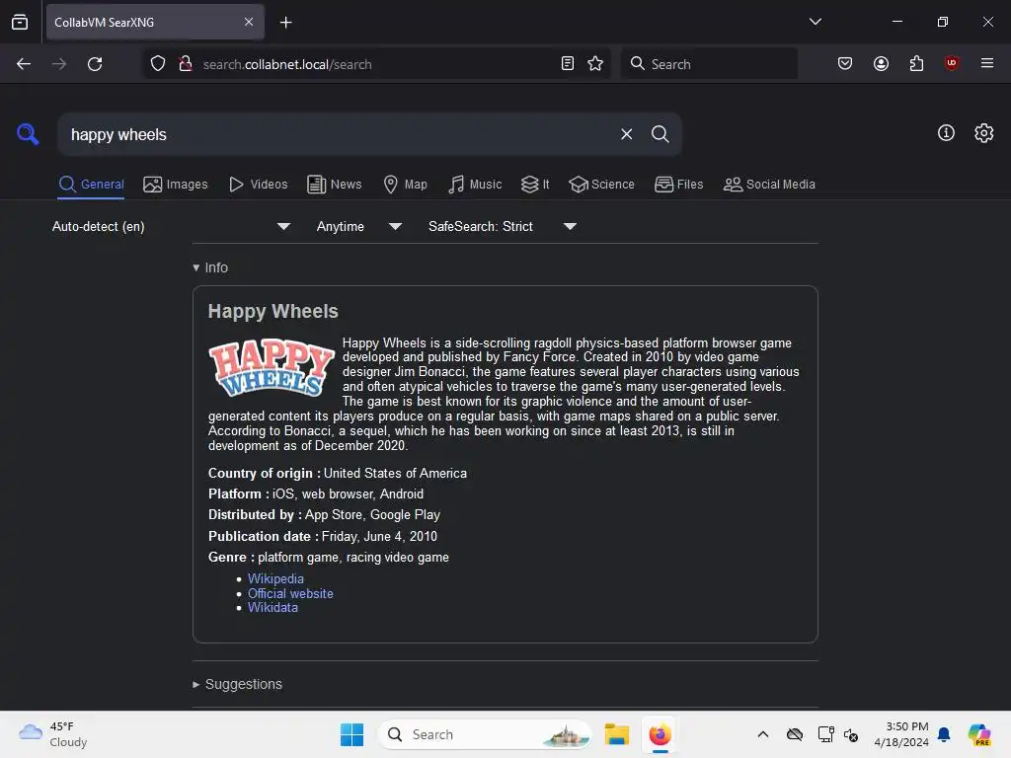The height and width of the screenshot is (758, 1011).
Task: Click the network status tray icon
Action: pos(824,734)
